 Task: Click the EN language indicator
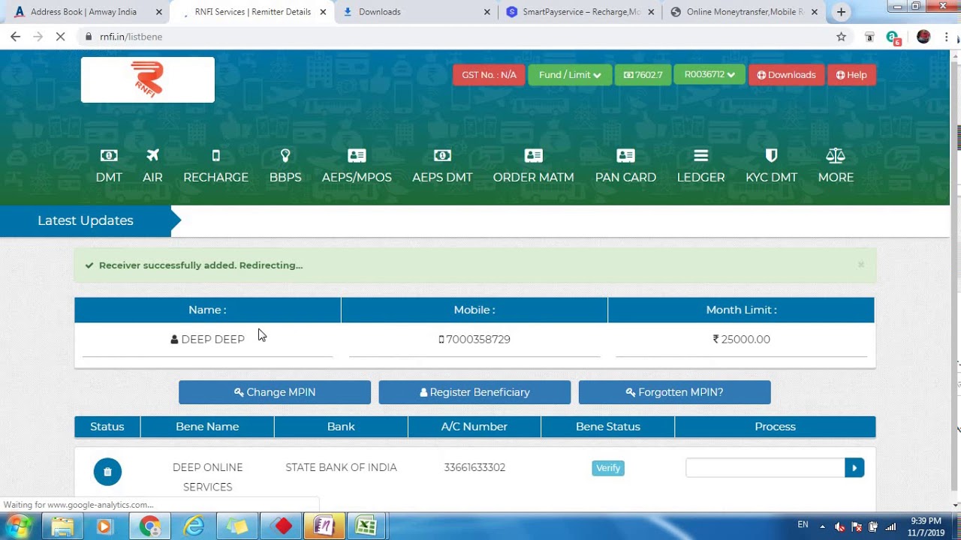pyautogui.click(x=803, y=525)
